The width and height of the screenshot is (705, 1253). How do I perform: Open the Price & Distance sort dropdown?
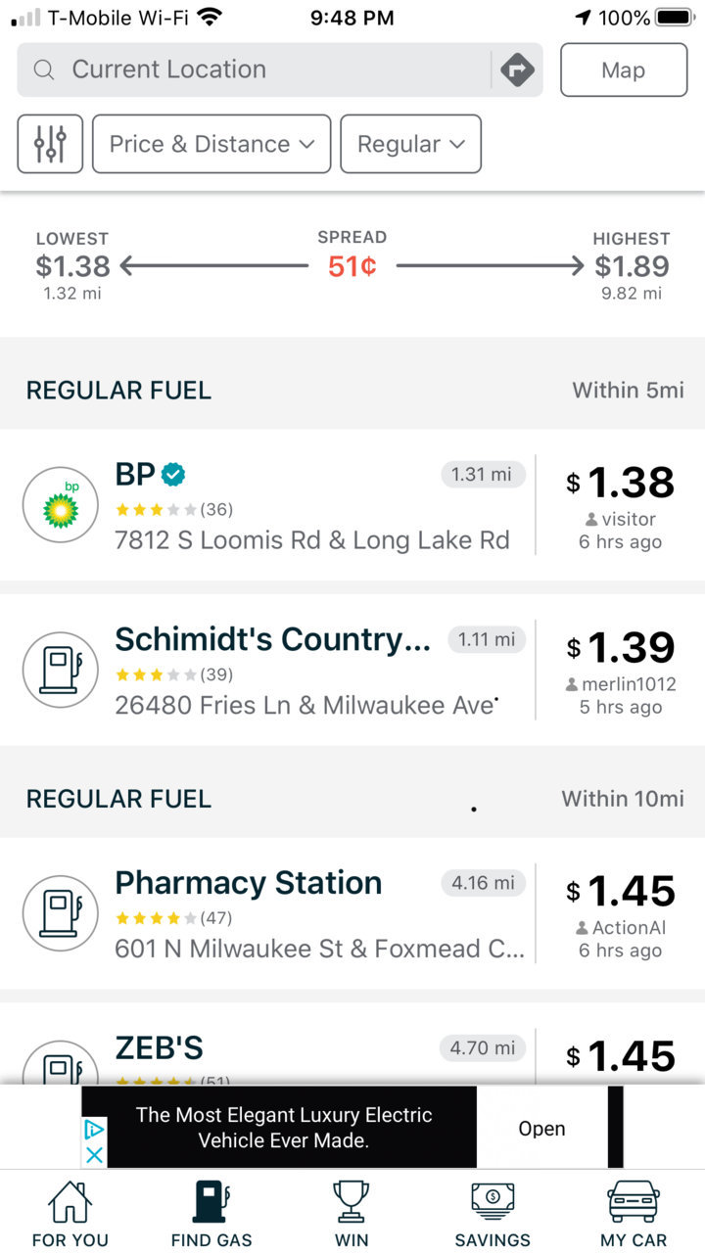(x=211, y=144)
